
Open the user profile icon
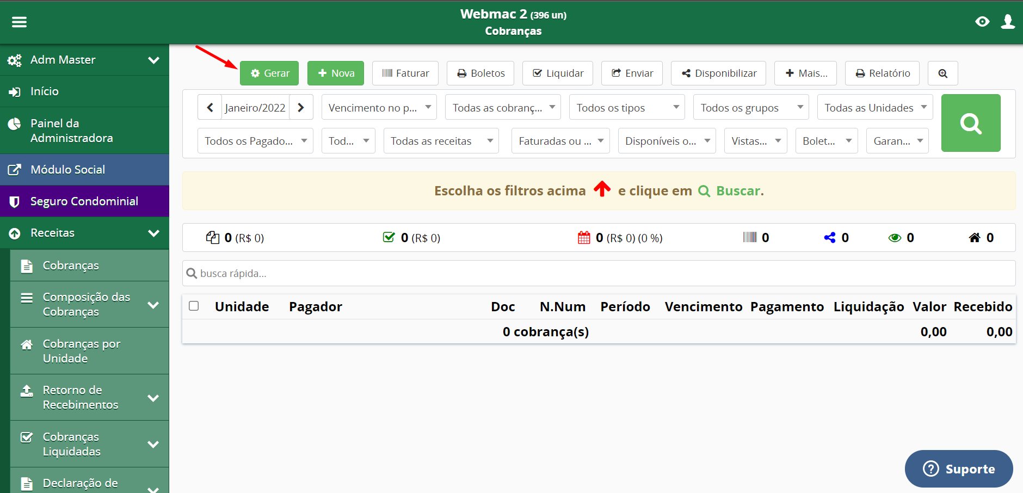point(1008,22)
